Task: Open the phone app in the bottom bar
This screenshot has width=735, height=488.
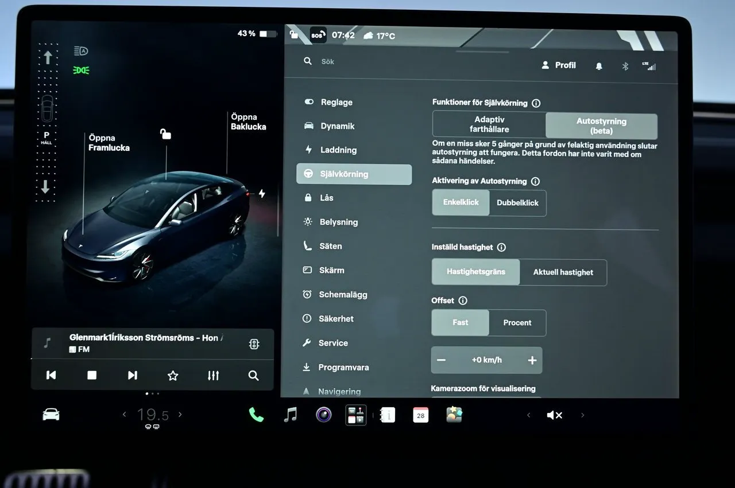Action: pyautogui.click(x=256, y=415)
